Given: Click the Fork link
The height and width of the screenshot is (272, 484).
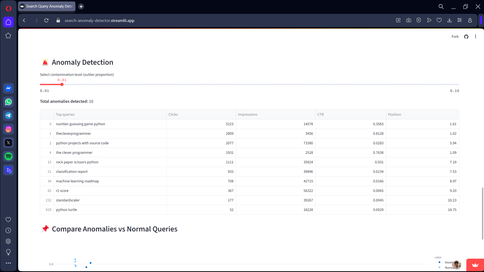Looking at the screenshot, I should pos(455,37).
